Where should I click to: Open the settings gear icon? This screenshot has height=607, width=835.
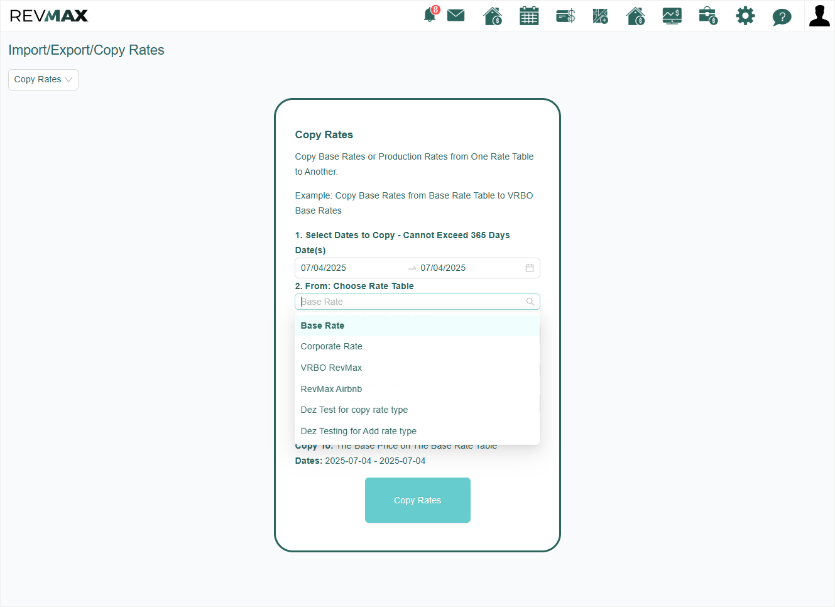[x=745, y=16]
